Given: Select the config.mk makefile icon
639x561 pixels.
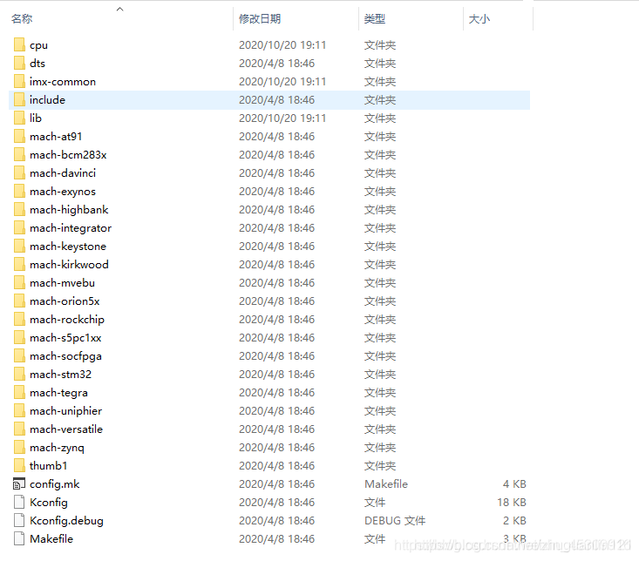Looking at the screenshot, I should [19, 484].
